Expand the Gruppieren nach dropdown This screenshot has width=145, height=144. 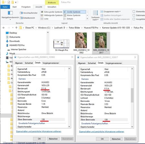(x=111, y=12)
